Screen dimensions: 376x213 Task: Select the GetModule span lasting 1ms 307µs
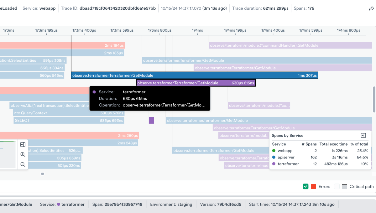195,75
